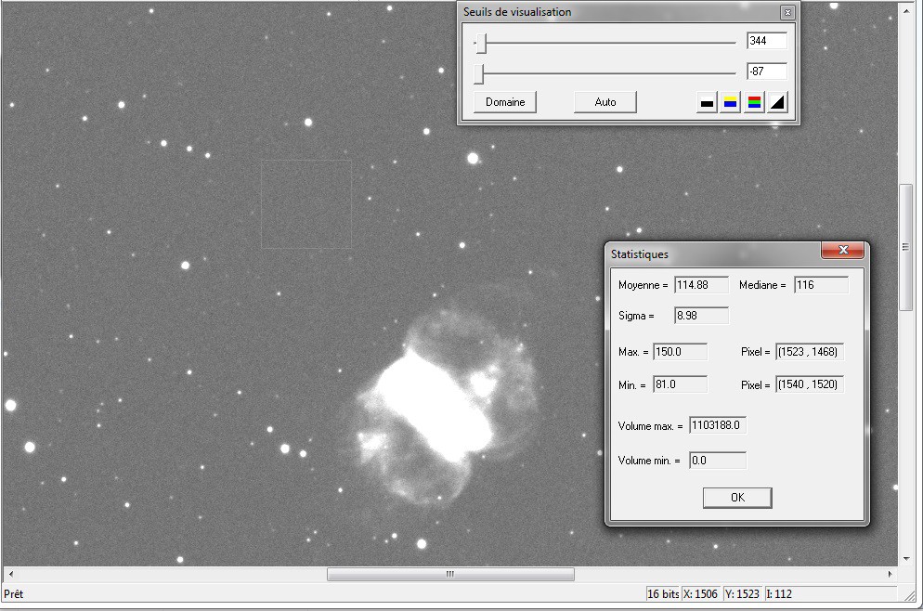Select the RGB color display mode icon
The width and height of the screenshot is (923, 611).
coord(754,101)
